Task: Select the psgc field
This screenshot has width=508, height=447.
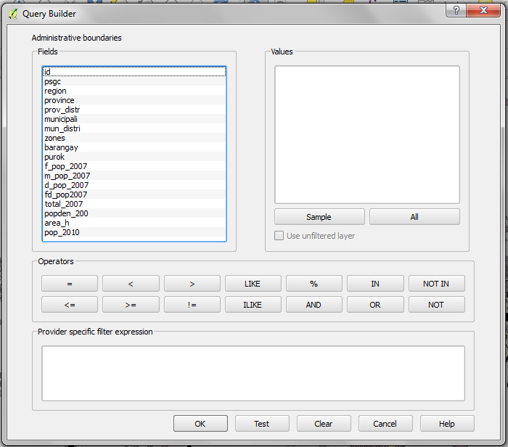Action: [x=134, y=81]
